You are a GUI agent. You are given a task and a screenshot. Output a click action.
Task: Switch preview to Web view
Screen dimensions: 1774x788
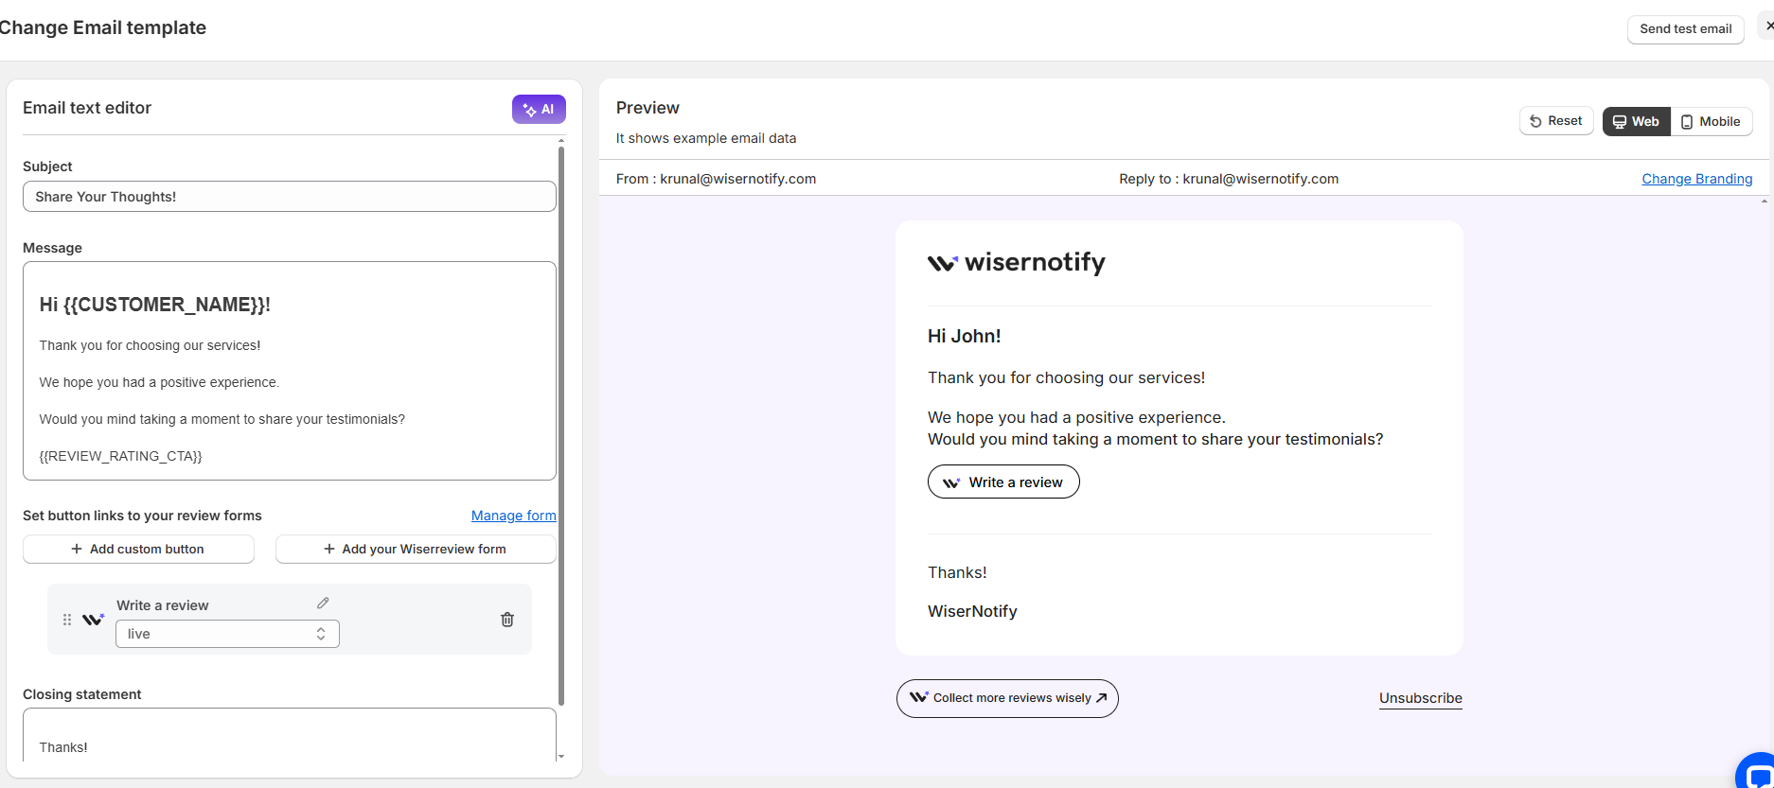[1636, 121]
